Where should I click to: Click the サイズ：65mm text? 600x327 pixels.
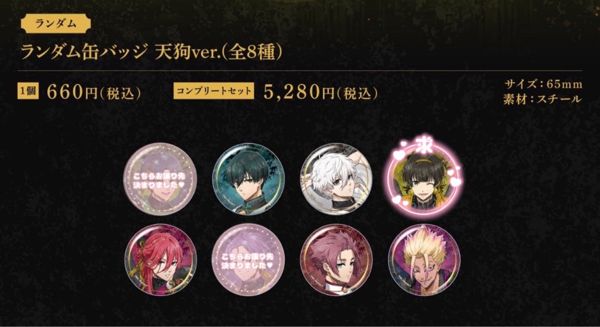click(544, 84)
